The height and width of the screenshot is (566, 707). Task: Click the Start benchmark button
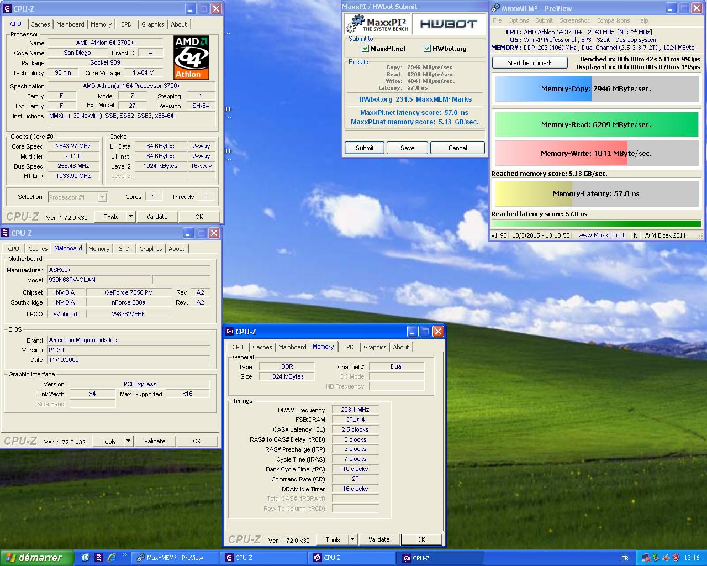[530, 63]
